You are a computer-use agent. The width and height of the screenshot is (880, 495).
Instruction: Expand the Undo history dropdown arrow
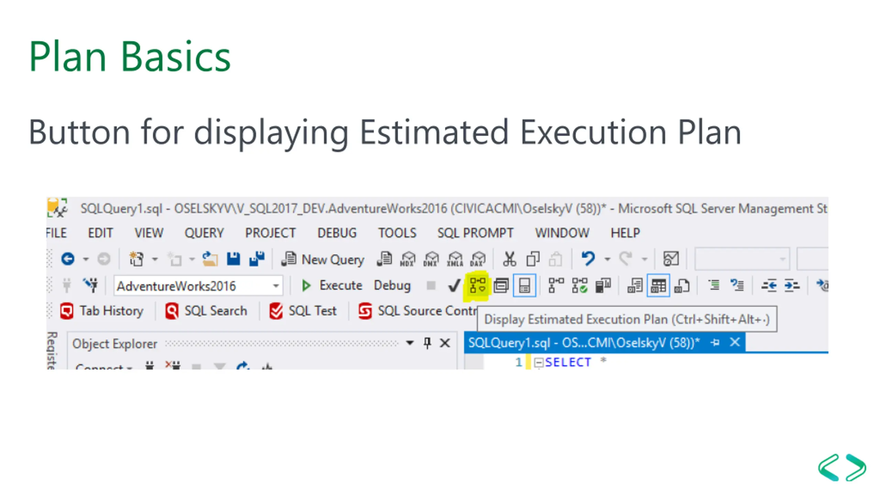[607, 260]
